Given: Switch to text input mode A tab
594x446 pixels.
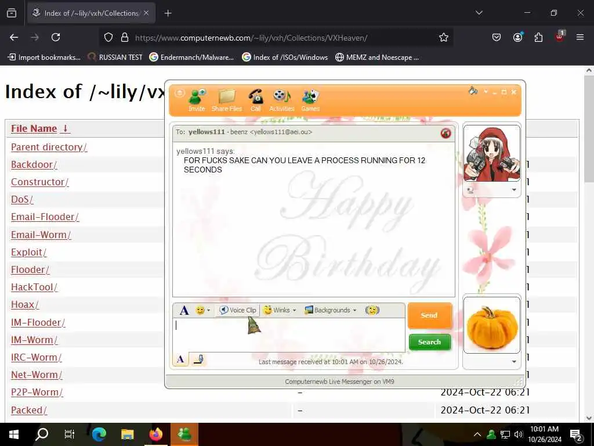Looking at the screenshot, I should point(180,359).
